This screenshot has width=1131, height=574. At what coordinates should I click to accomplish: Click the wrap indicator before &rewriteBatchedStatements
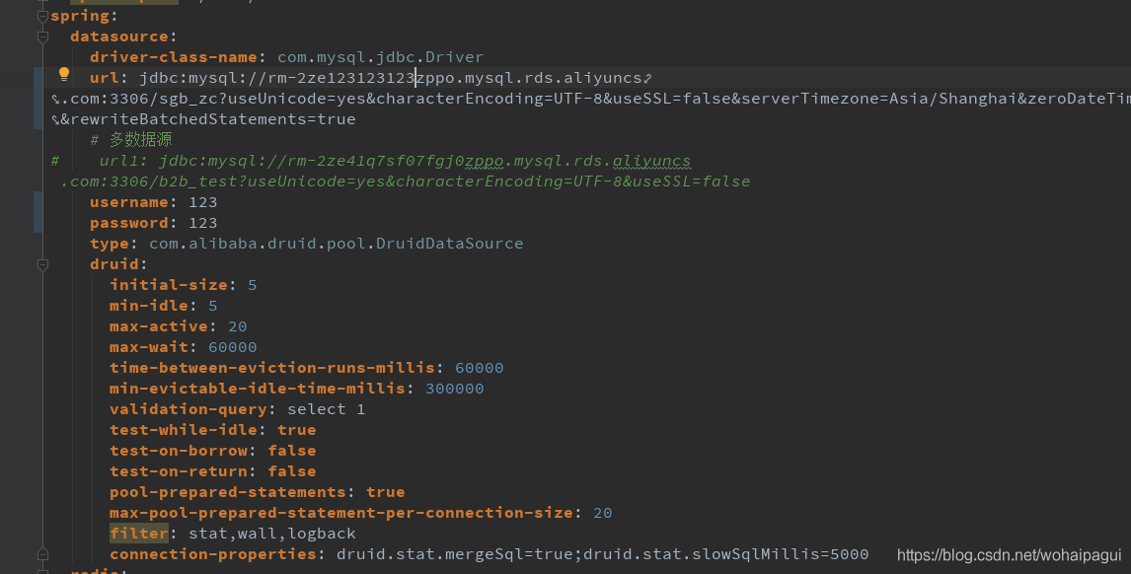55,119
